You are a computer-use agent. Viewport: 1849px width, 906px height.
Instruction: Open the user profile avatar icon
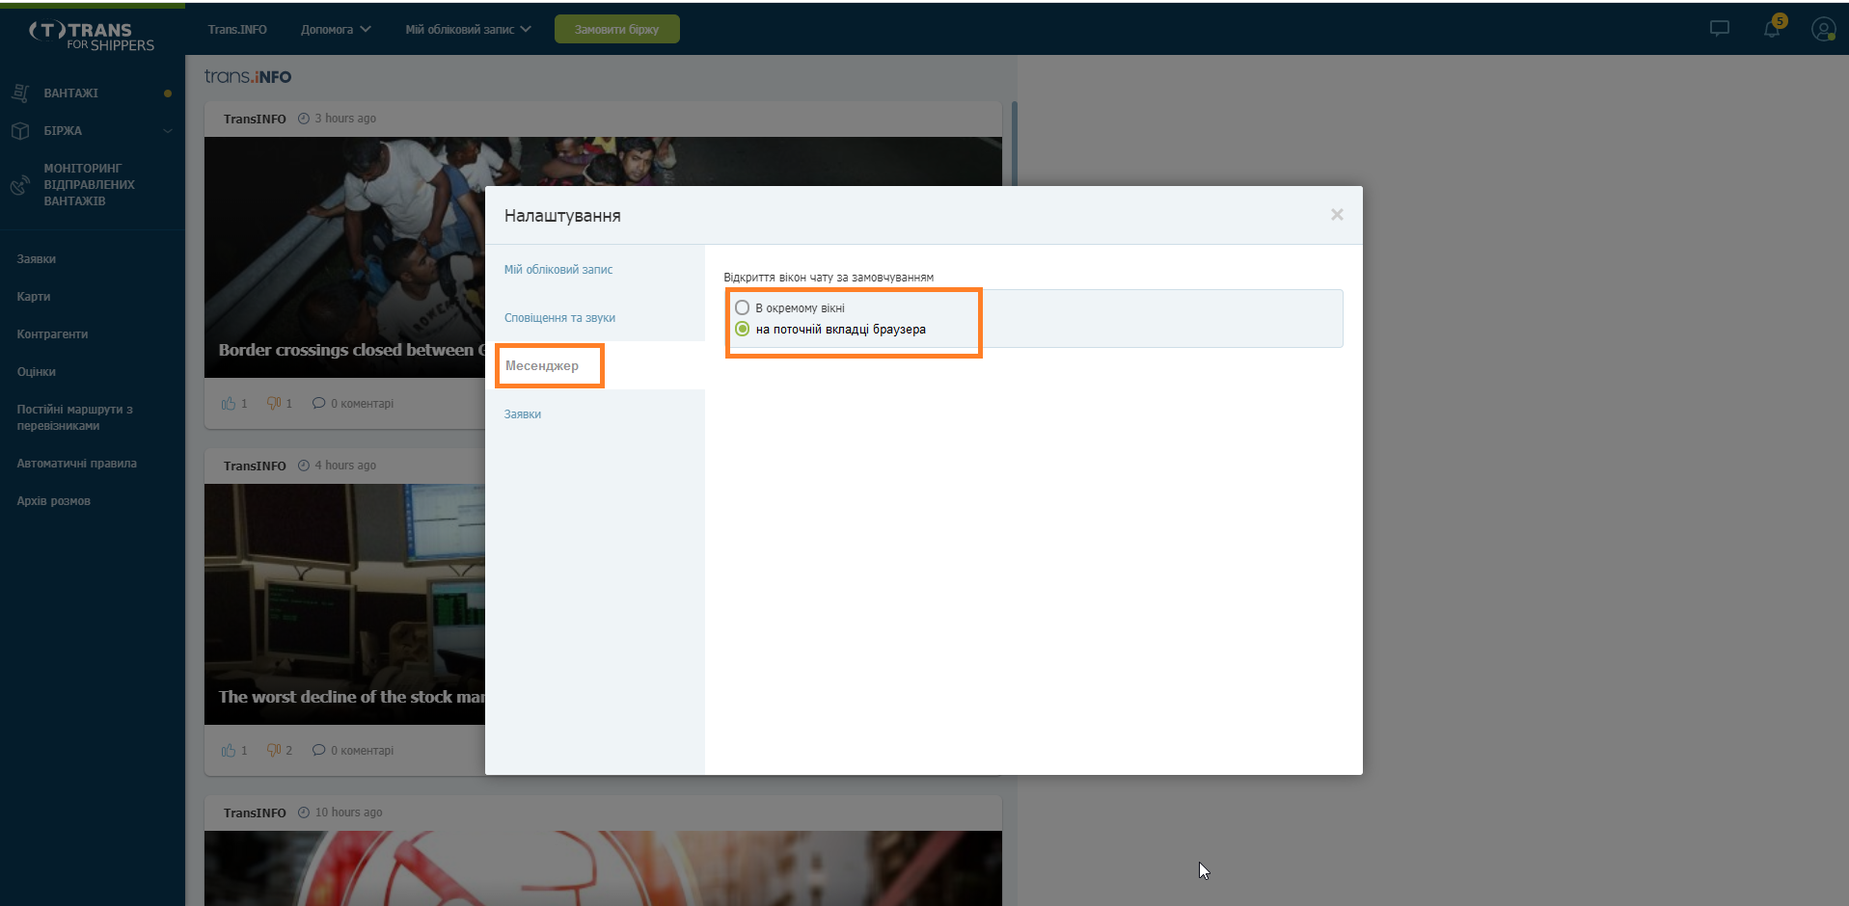click(x=1823, y=29)
